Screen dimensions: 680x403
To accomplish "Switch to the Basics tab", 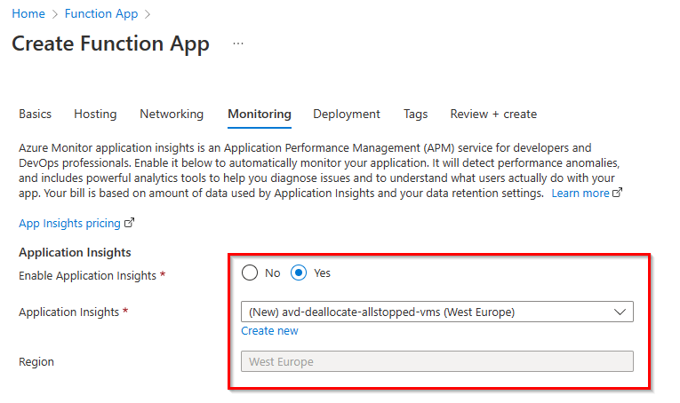I will pos(36,114).
